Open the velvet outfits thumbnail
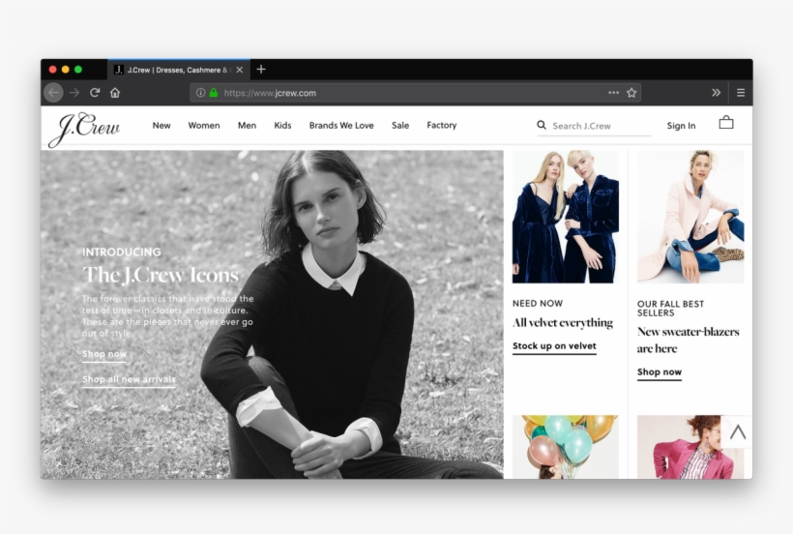This screenshot has height=534, width=793. click(x=566, y=217)
